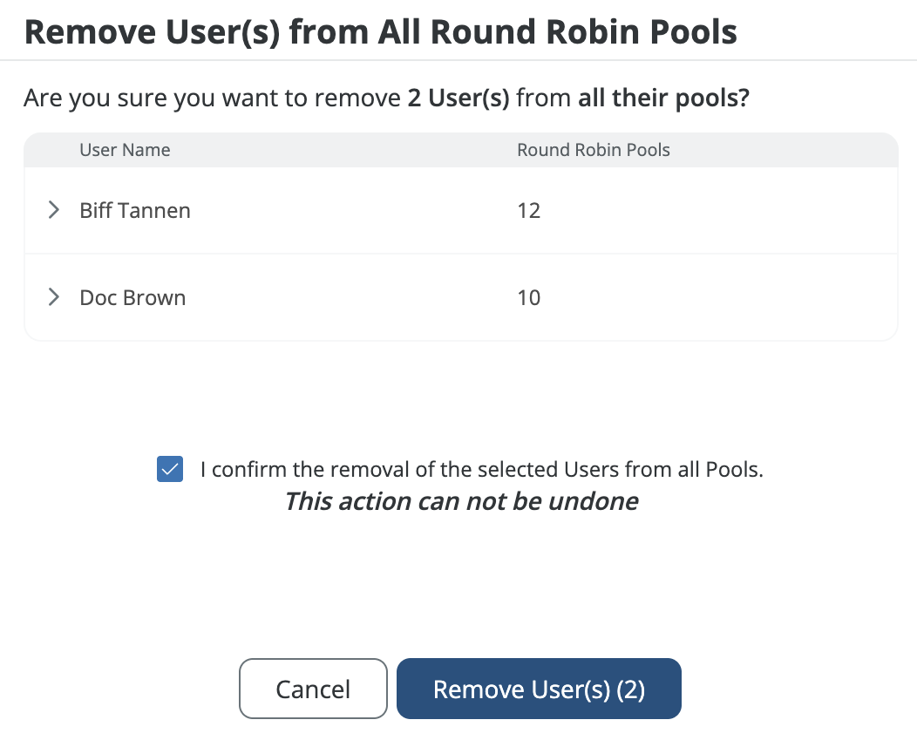The height and width of the screenshot is (747, 917).
Task: Uncheck the removal confirmation checkbox
Action: tap(170, 470)
